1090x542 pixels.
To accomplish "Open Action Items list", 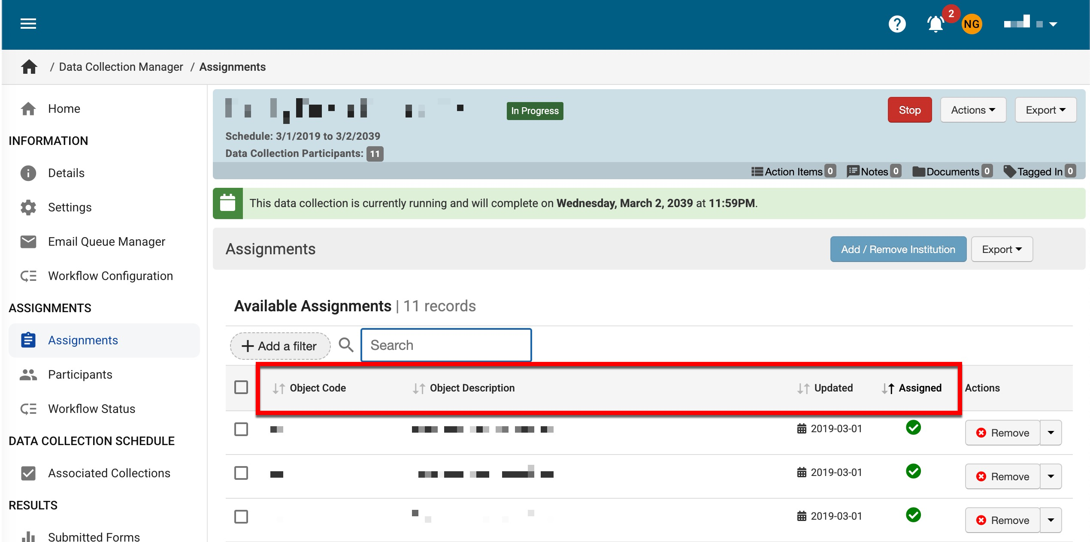I will (x=793, y=172).
